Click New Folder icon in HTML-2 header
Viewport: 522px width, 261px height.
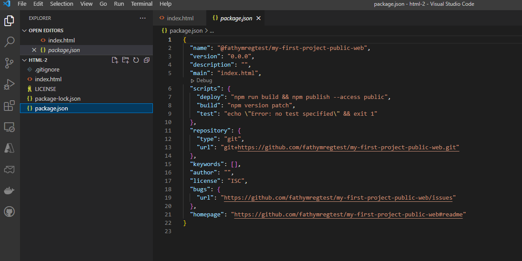[125, 60]
